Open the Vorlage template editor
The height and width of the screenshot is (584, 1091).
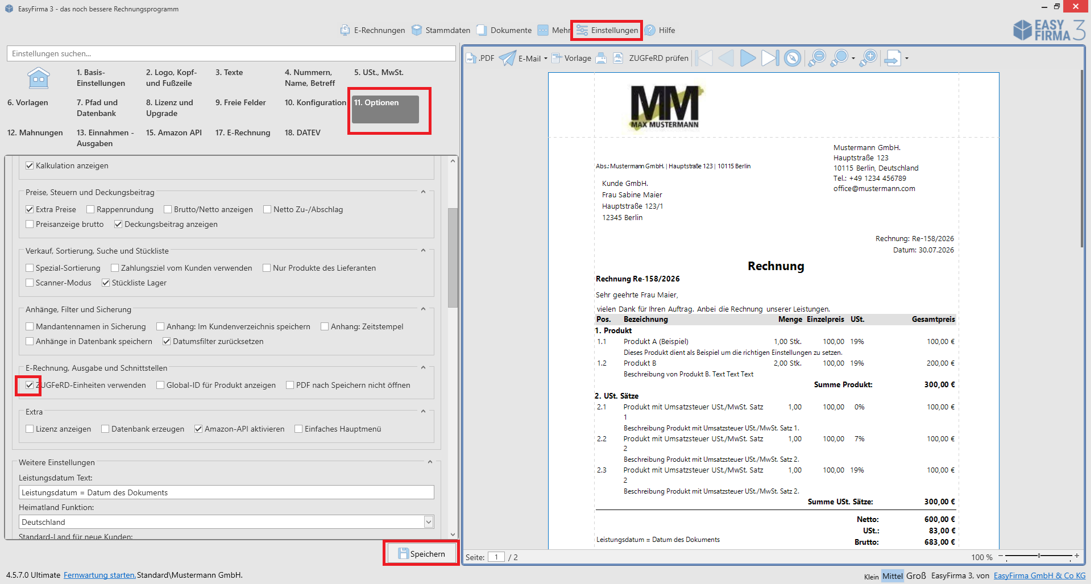coord(571,58)
